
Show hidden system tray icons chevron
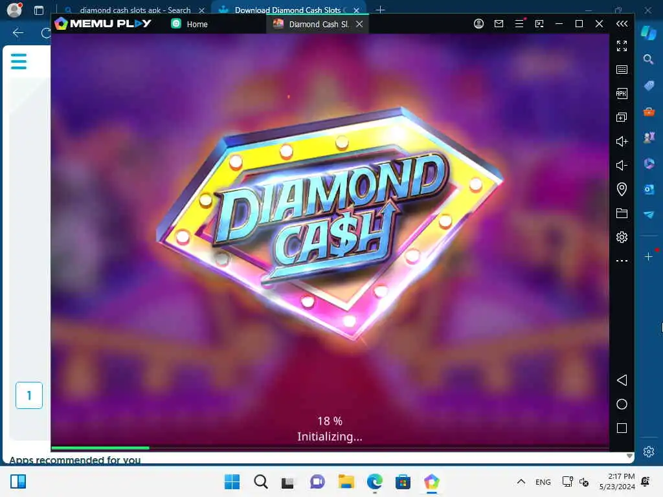(521, 481)
